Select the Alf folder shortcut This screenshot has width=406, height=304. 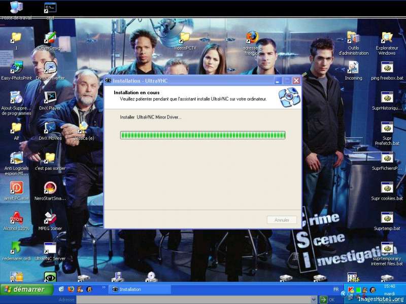[x=16, y=128]
